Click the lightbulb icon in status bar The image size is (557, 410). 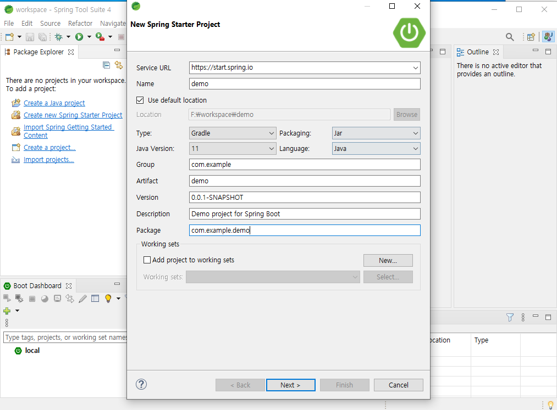tap(550, 405)
